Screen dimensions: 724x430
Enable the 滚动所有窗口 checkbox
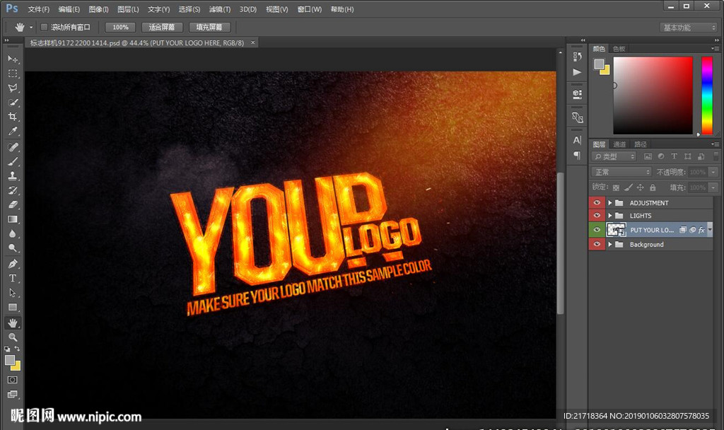coord(45,28)
